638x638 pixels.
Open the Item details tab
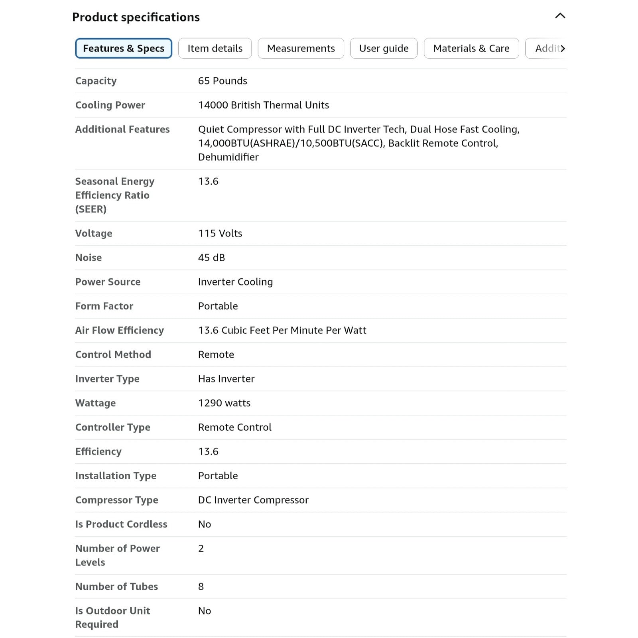[215, 48]
